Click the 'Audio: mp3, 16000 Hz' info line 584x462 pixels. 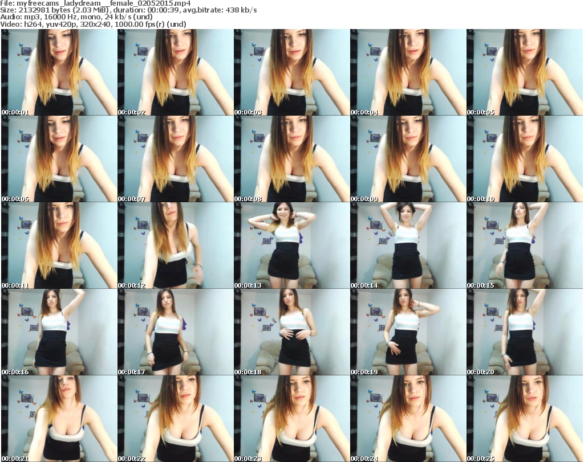(76, 17)
